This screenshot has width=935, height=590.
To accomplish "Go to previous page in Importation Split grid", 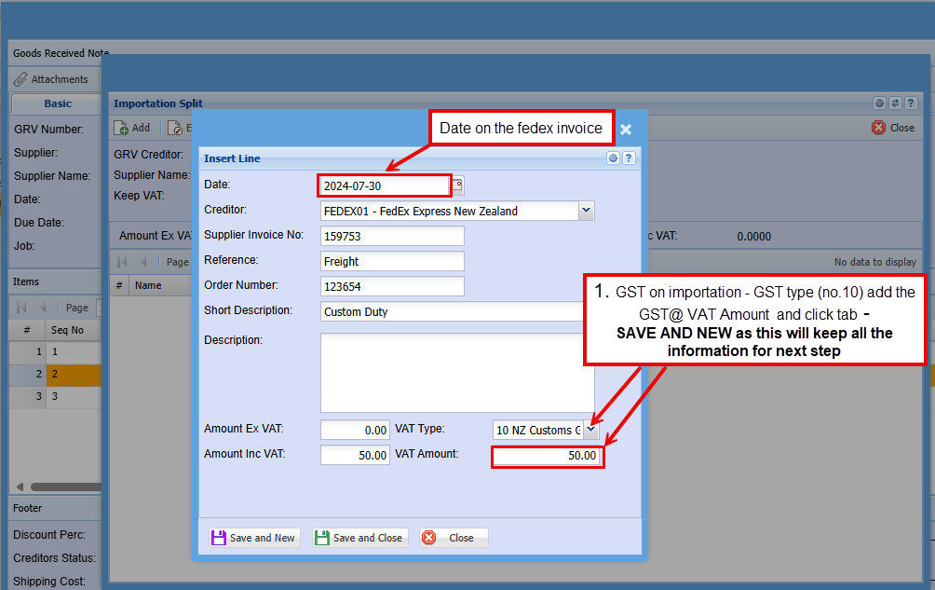I will tap(143, 262).
